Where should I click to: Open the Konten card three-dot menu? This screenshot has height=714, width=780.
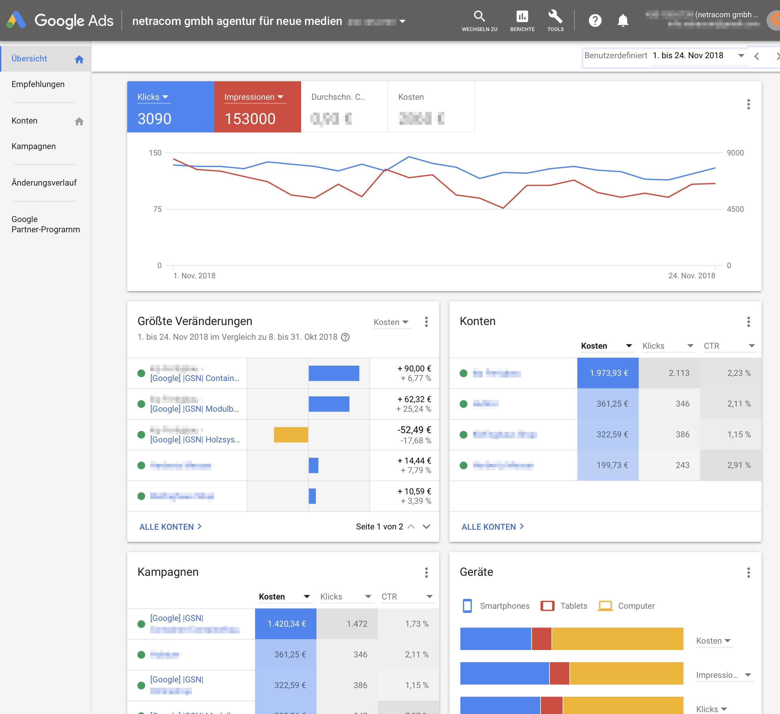tap(748, 322)
